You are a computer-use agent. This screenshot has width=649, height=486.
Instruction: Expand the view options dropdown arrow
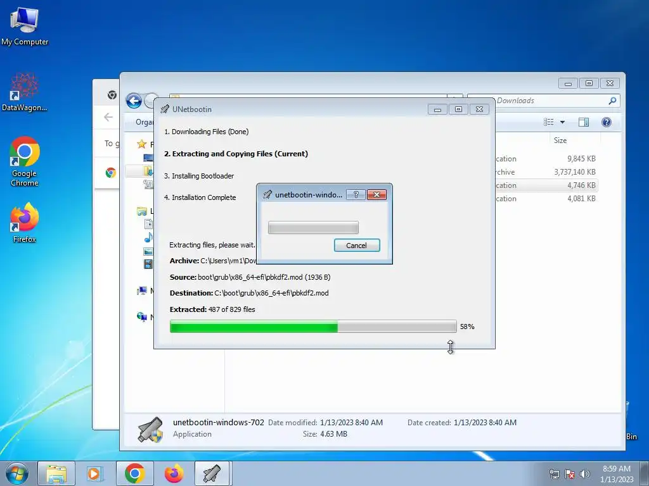[563, 122]
